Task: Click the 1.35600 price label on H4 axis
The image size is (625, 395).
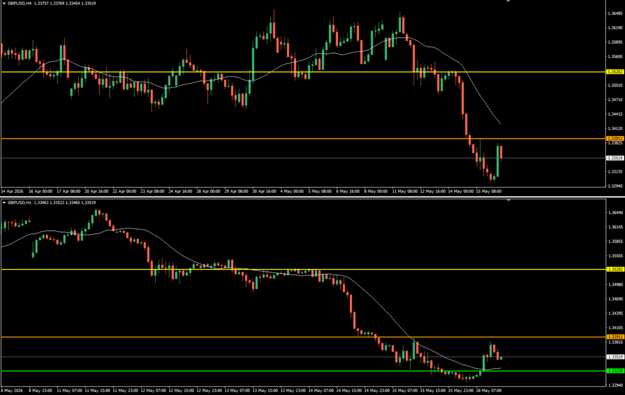Action: pos(615,57)
